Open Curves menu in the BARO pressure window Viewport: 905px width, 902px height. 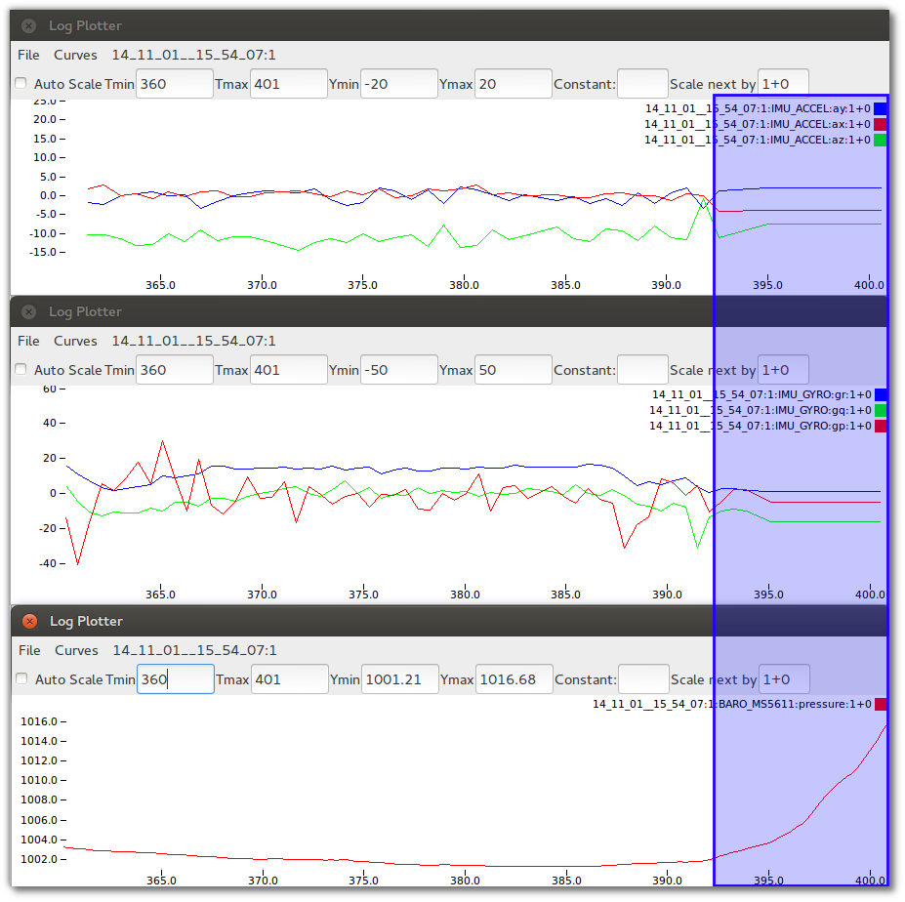pyautogui.click(x=76, y=650)
